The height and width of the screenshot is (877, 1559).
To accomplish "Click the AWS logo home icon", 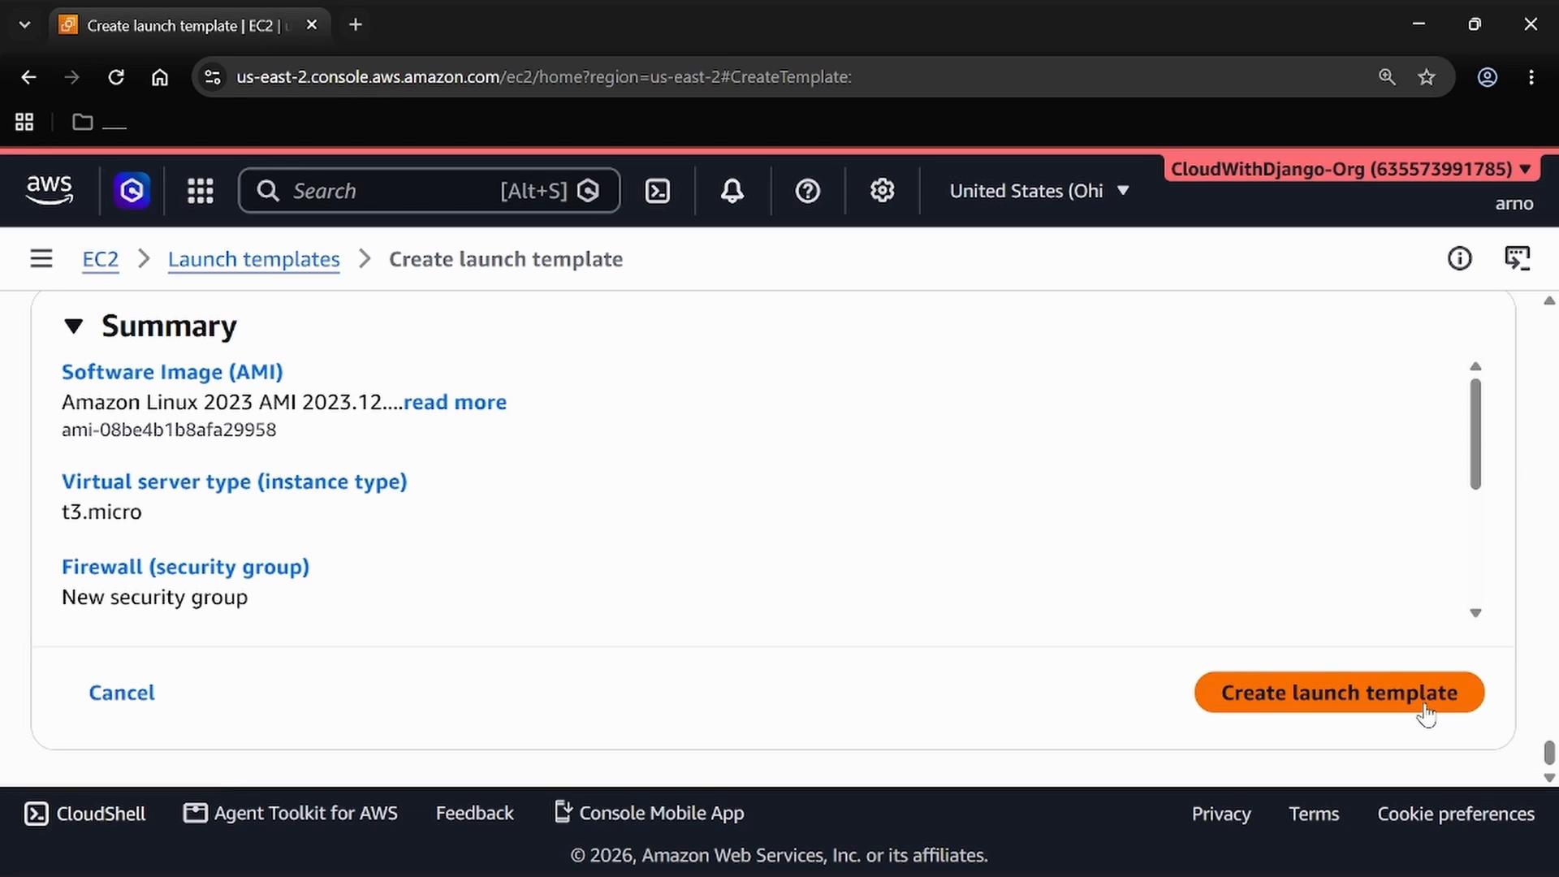I will (x=50, y=190).
